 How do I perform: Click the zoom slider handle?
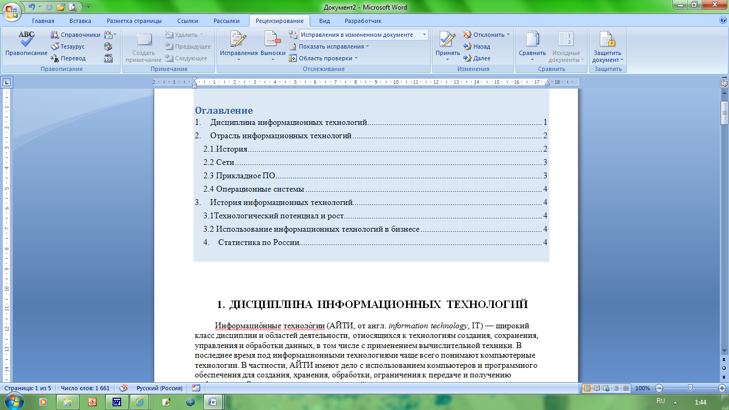coord(690,388)
